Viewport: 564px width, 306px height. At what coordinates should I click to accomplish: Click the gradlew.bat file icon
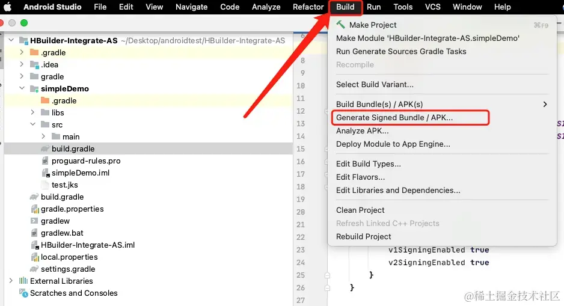[34, 233]
